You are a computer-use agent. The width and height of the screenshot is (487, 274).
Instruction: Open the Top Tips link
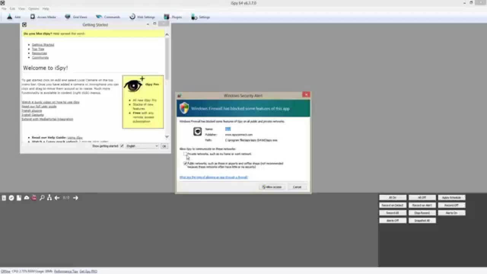(x=38, y=49)
